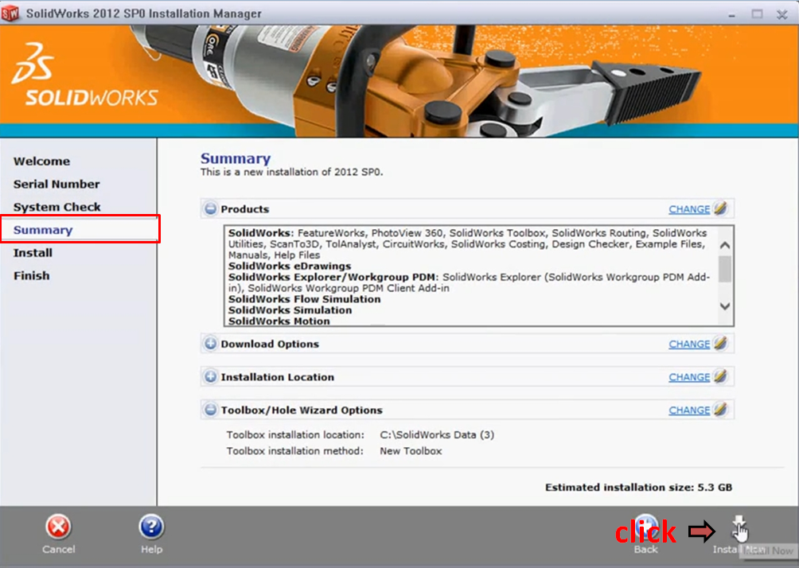Click SolidWorks Flow Simulation entry
Viewport: 799px width, 568px height.
[304, 299]
